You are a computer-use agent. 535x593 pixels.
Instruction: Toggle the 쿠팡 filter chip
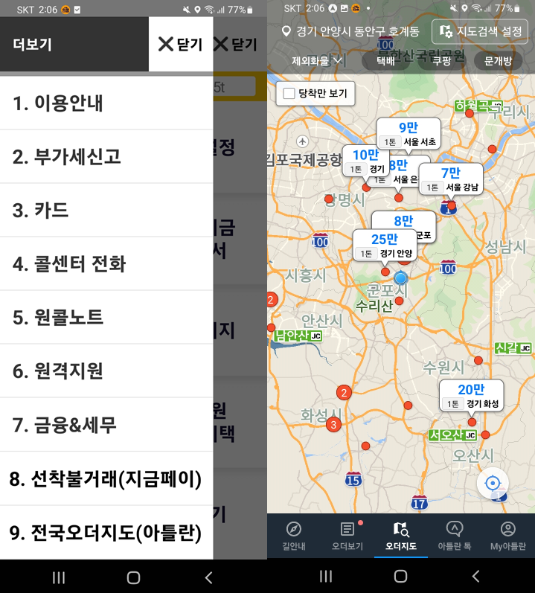coord(441,61)
